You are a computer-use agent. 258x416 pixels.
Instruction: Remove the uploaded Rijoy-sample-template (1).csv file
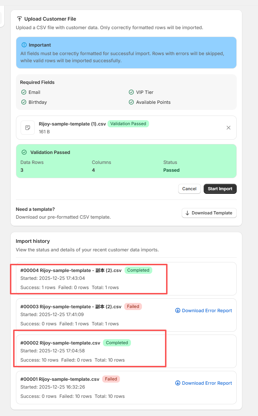[229, 128]
